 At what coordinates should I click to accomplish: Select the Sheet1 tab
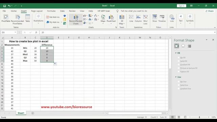pos(21,113)
